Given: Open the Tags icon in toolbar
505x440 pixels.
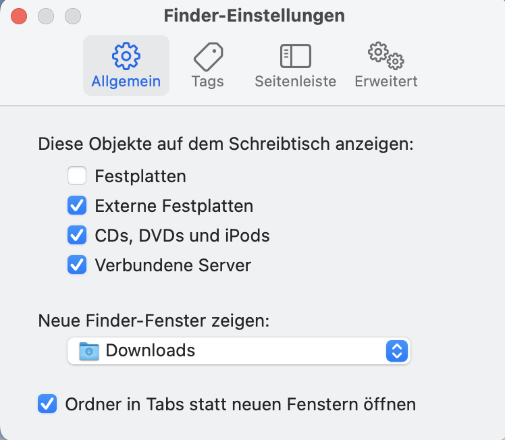Looking at the screenshot, I should (x=208, y=55).
